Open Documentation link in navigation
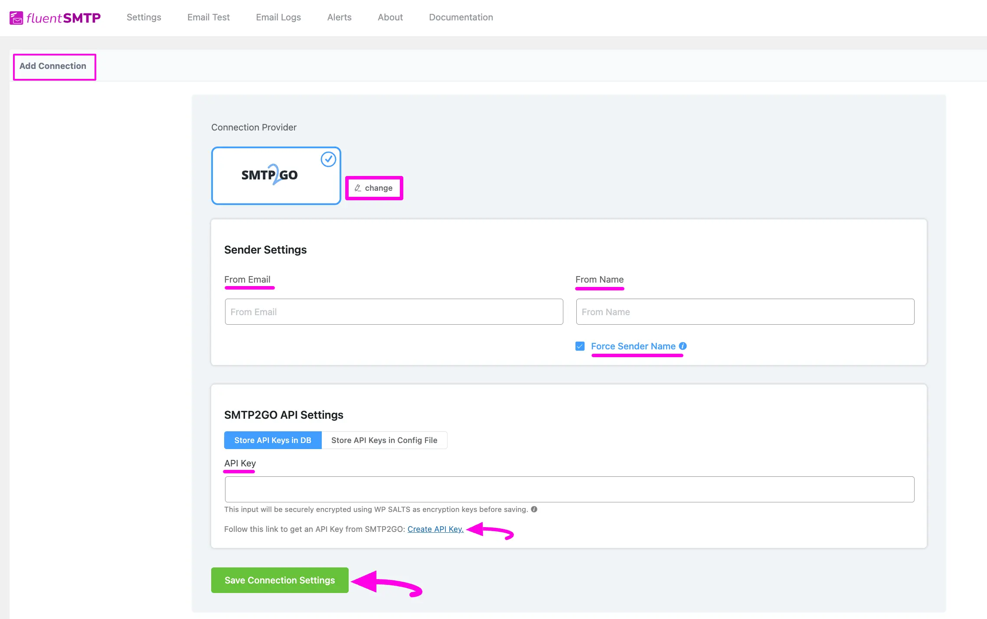 coord(461,17)
